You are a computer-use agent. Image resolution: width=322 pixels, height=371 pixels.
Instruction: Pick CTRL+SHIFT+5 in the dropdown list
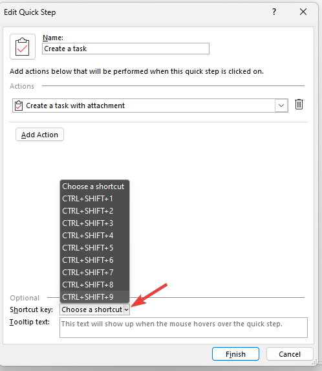(x=94, y=248)
